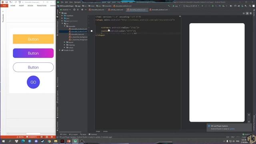Open PowerPoint DESIGN ribbon tab
256x144 pixels.
coord(30,6)
